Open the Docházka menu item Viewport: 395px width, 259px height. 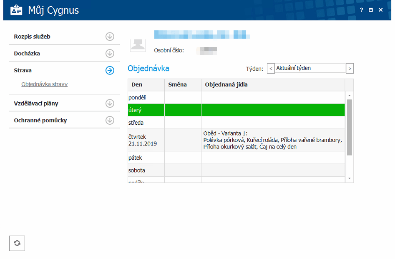(27, 54)
